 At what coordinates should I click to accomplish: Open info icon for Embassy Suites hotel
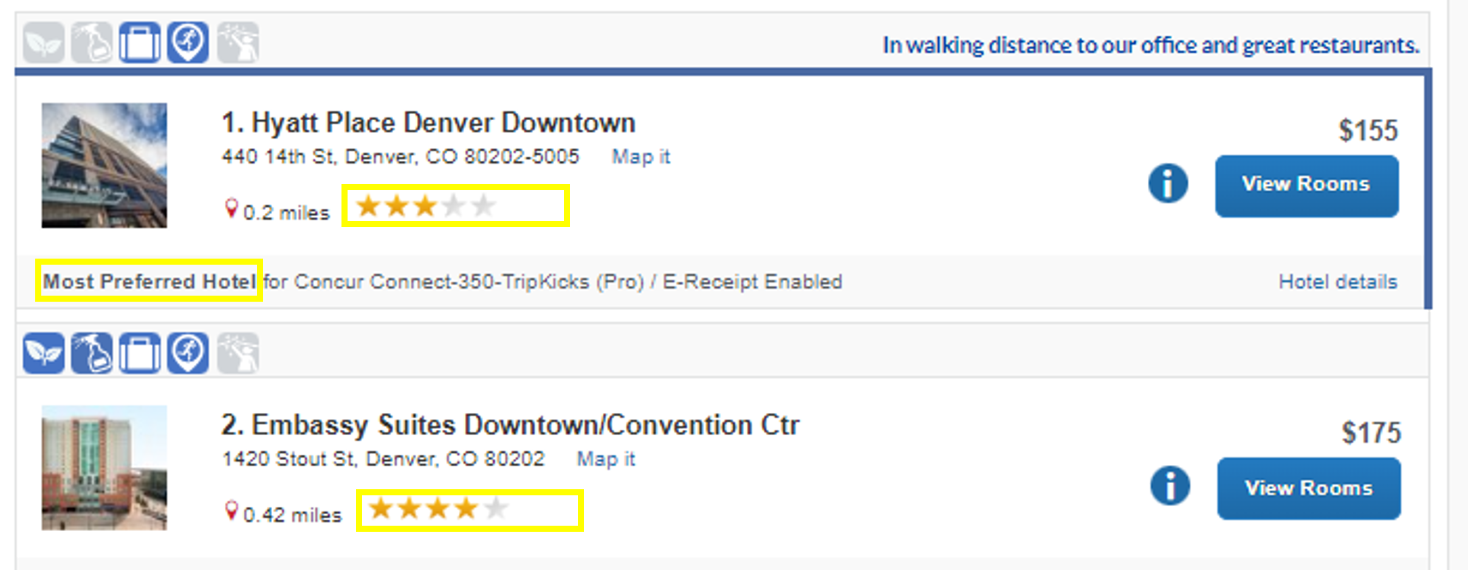click(x=1170, y=486)
